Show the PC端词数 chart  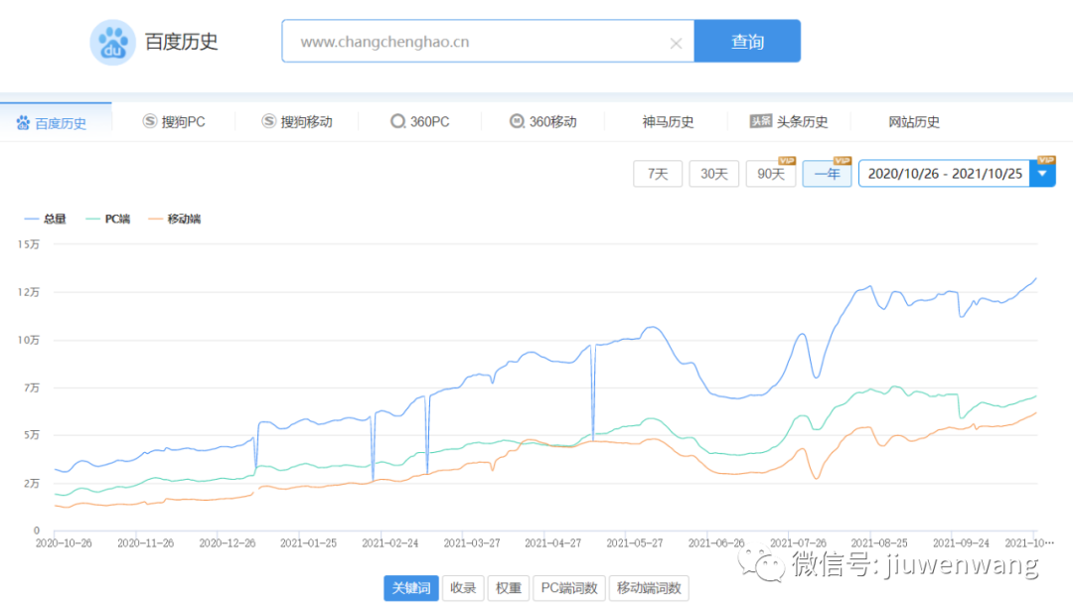pos(569,588)
